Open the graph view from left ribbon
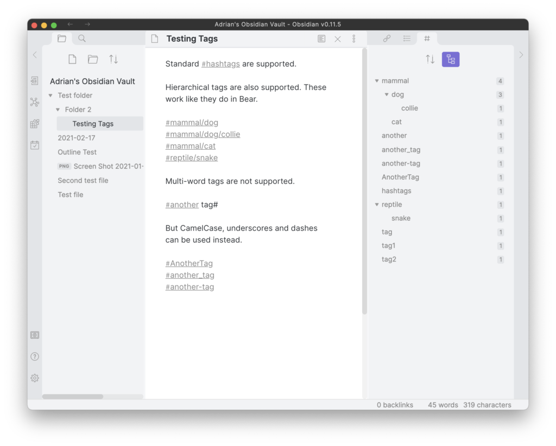The height and width of the screenshot is (446, 556). (35, 102)
